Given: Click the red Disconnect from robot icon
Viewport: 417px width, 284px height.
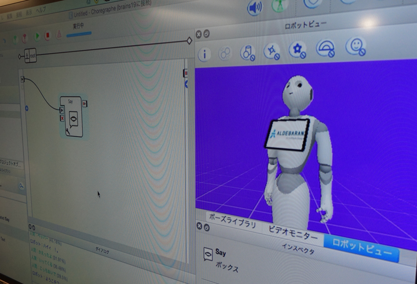Looking at the screenshot, I should click(25, 38).
